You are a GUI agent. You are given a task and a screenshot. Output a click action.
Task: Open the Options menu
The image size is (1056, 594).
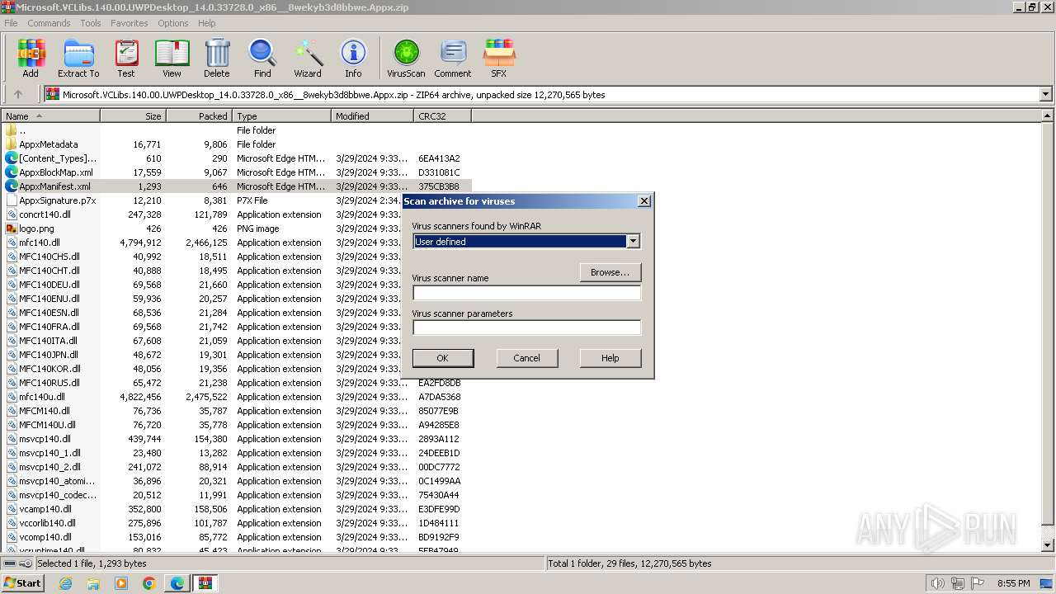(x=173, y=23)
